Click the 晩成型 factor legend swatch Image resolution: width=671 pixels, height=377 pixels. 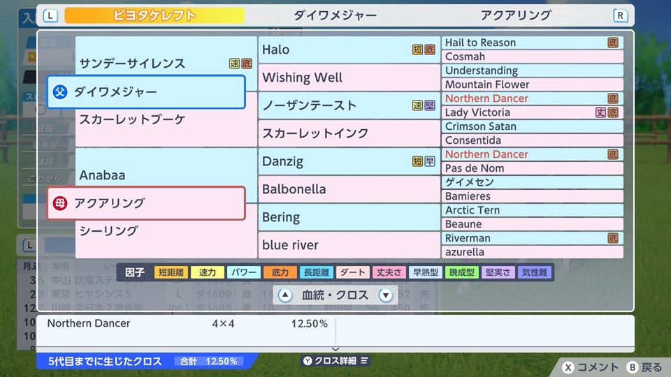click(x=462, y=272)
